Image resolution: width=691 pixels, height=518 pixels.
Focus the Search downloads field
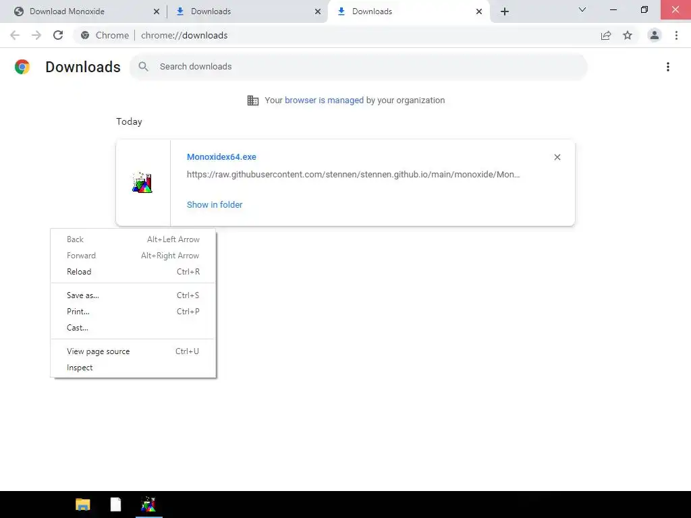point(358,67)
